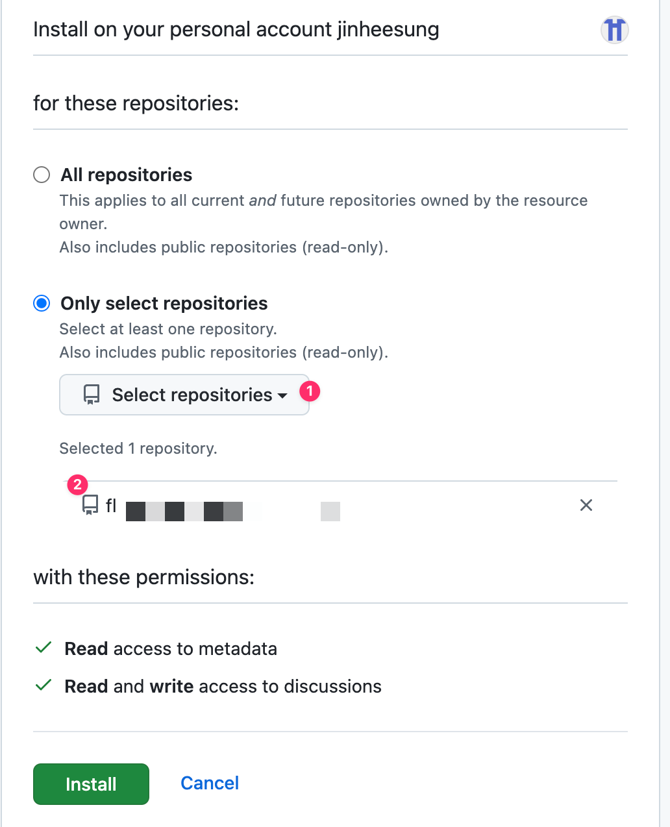The height and width of the screenshot is (827, 670).
Task: Click the Cancel link
Action: pyautogui.click(x=210, y=783)
